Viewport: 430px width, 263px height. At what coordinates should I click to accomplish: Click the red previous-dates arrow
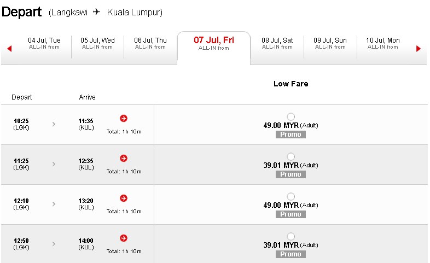pyautogui.click(x=10, y=49)
